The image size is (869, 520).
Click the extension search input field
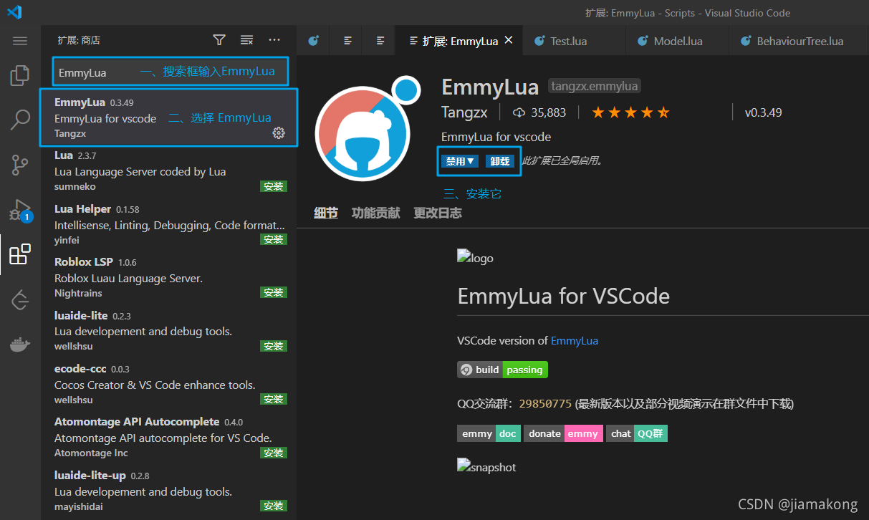[171, 72]
